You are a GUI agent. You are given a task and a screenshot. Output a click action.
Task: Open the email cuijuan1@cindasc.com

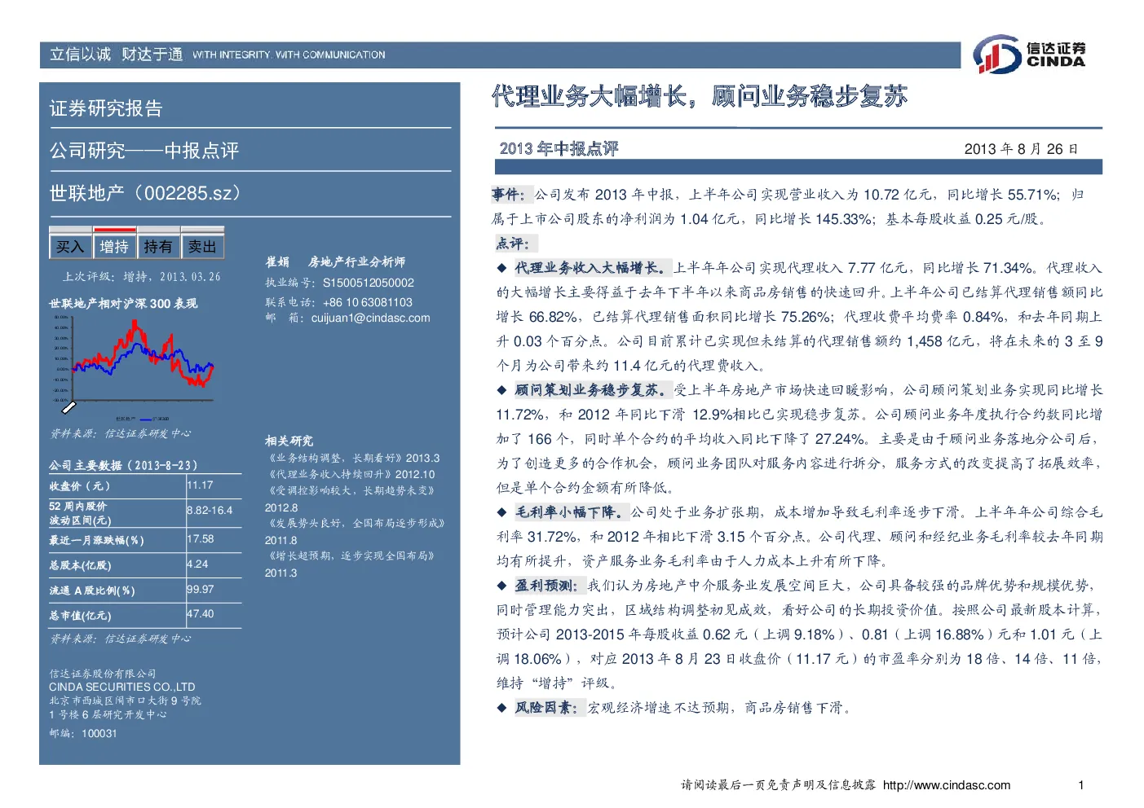point(370,318)
